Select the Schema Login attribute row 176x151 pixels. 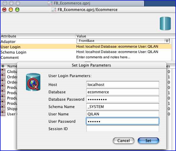click(x=86, y=52)
